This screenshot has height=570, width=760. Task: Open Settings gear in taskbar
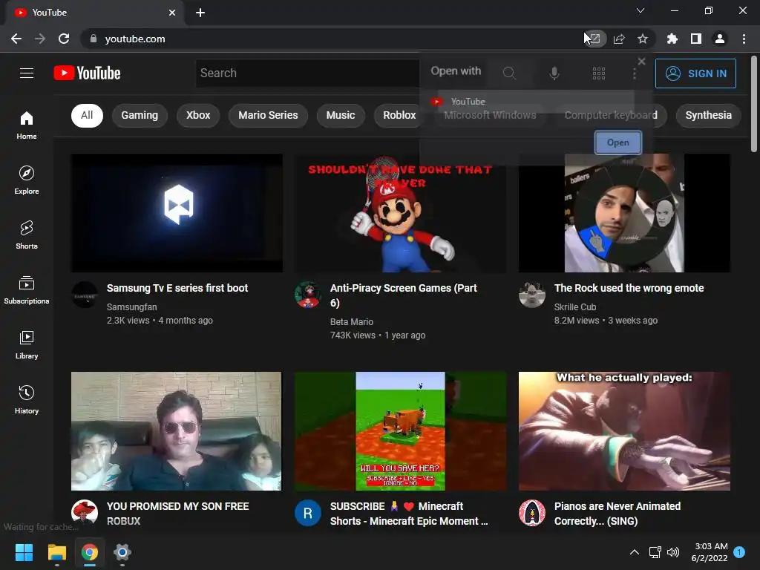coord(122,552)
